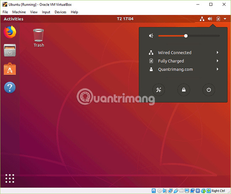Click the optical drive status icon
This screenshot has width=231, height=194.
160,191
